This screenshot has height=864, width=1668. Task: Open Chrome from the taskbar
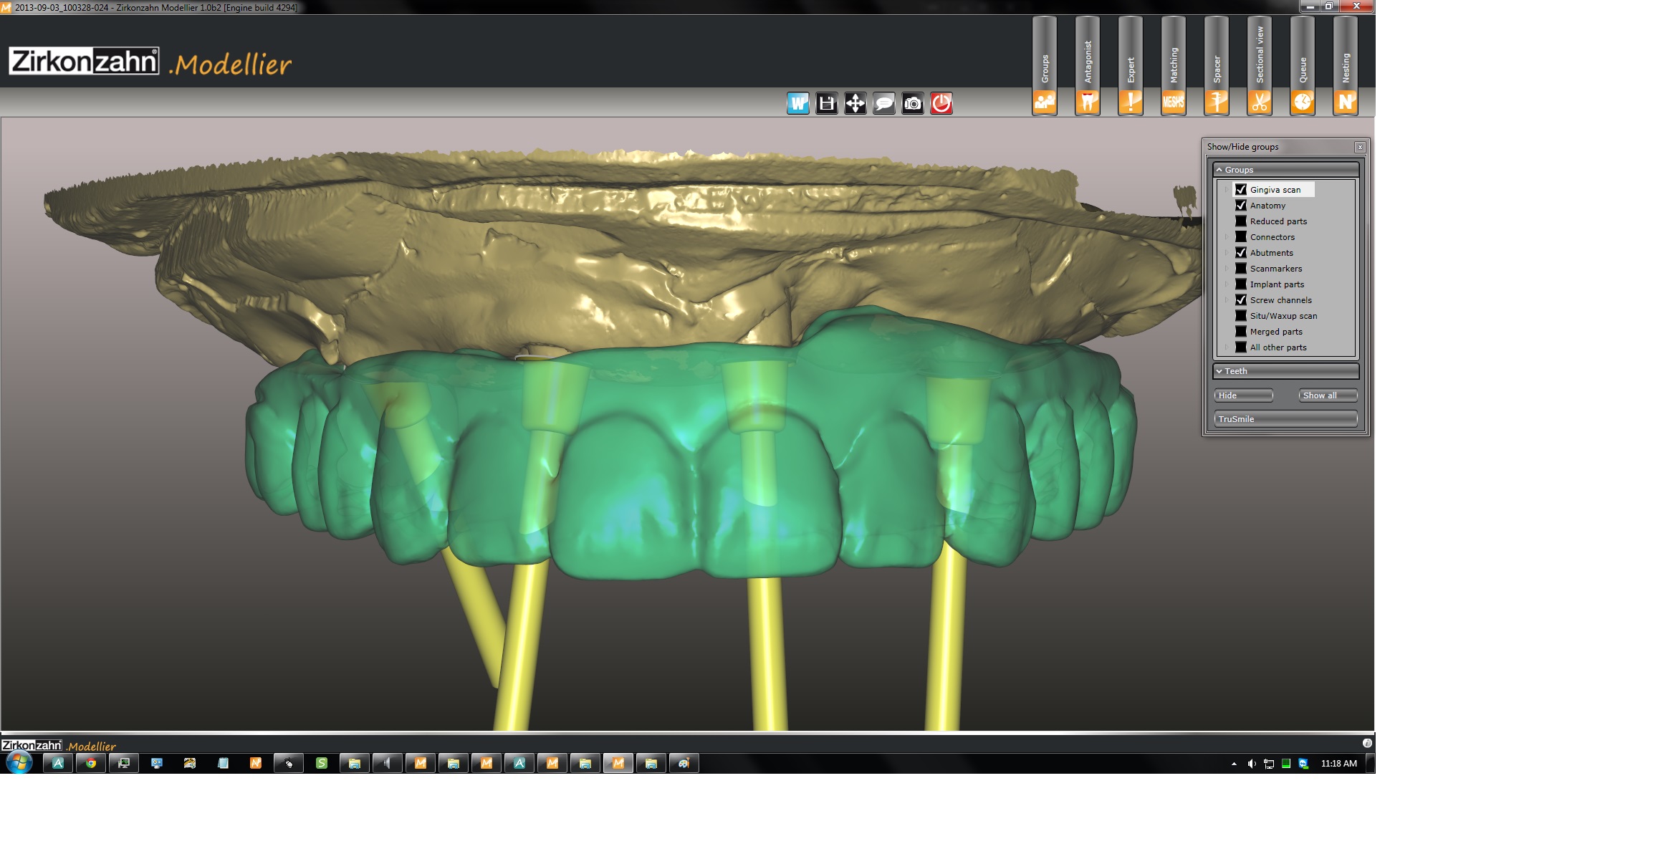[91, 764]
